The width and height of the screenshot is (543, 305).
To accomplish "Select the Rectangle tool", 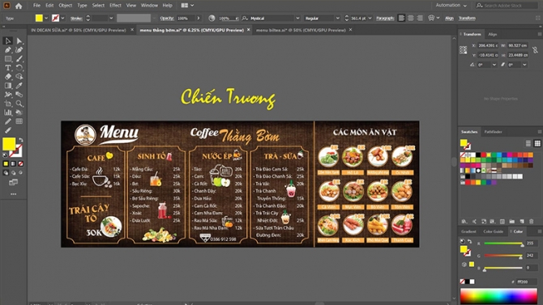I will (x=8, y=59).
